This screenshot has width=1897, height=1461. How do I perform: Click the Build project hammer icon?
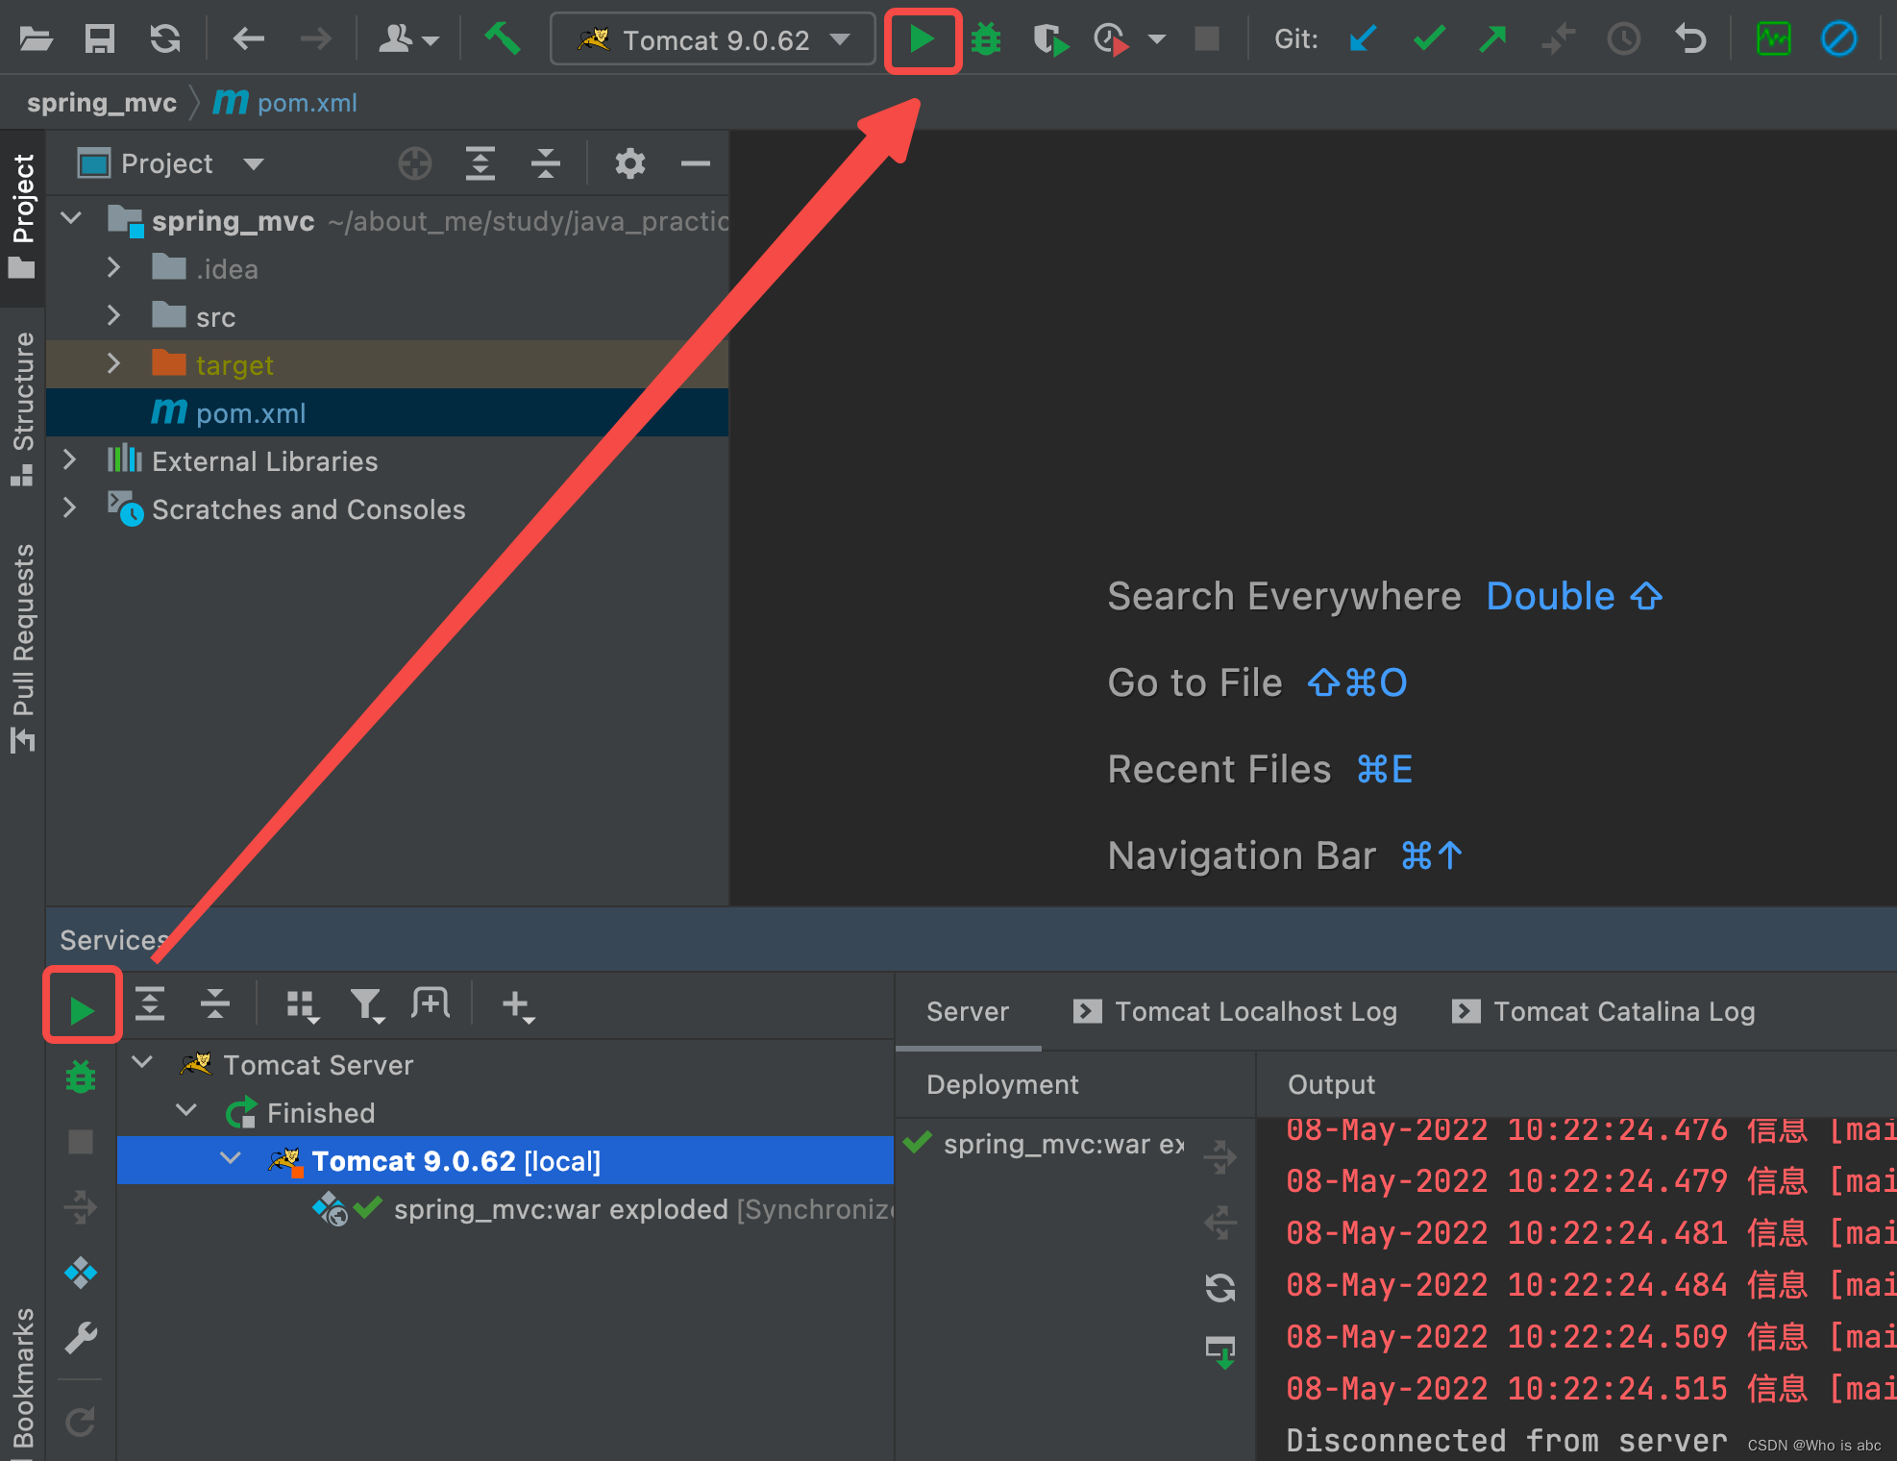[502, 39]
